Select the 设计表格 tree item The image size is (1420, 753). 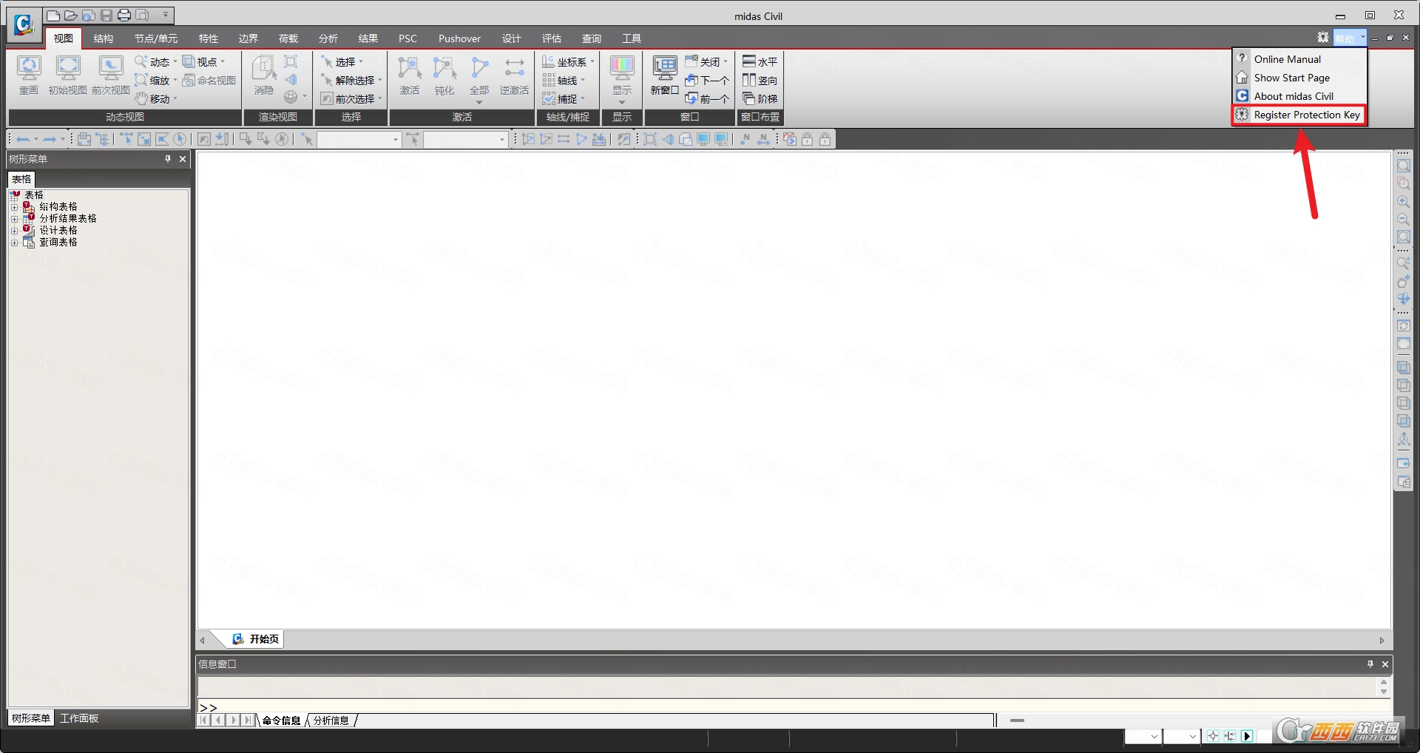(x=58, y=231)
